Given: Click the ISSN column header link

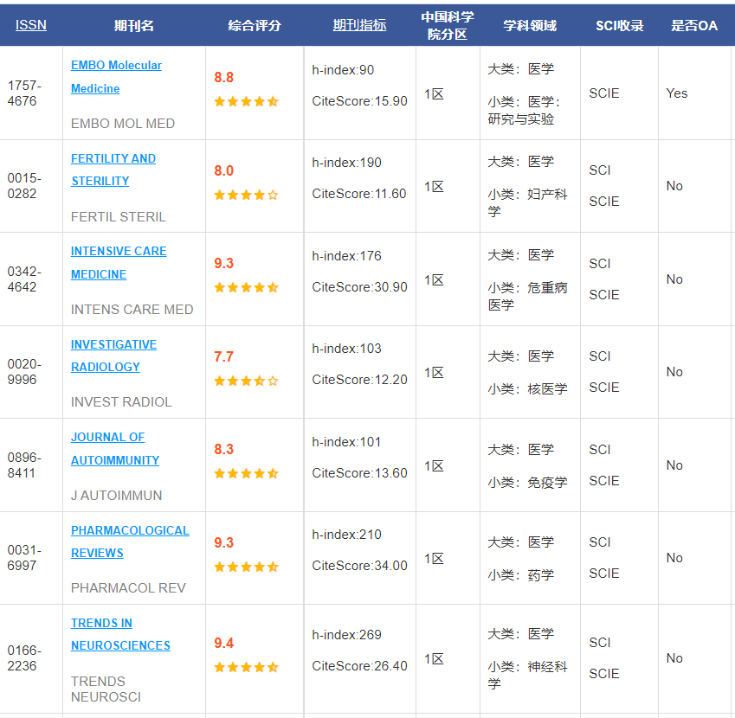Looking at the screenshot, I should click(x=31, y=25).
